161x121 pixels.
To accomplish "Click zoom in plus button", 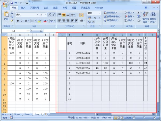I will click(x=155, y=118).
